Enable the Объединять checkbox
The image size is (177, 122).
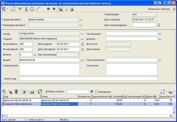(96, 92)
